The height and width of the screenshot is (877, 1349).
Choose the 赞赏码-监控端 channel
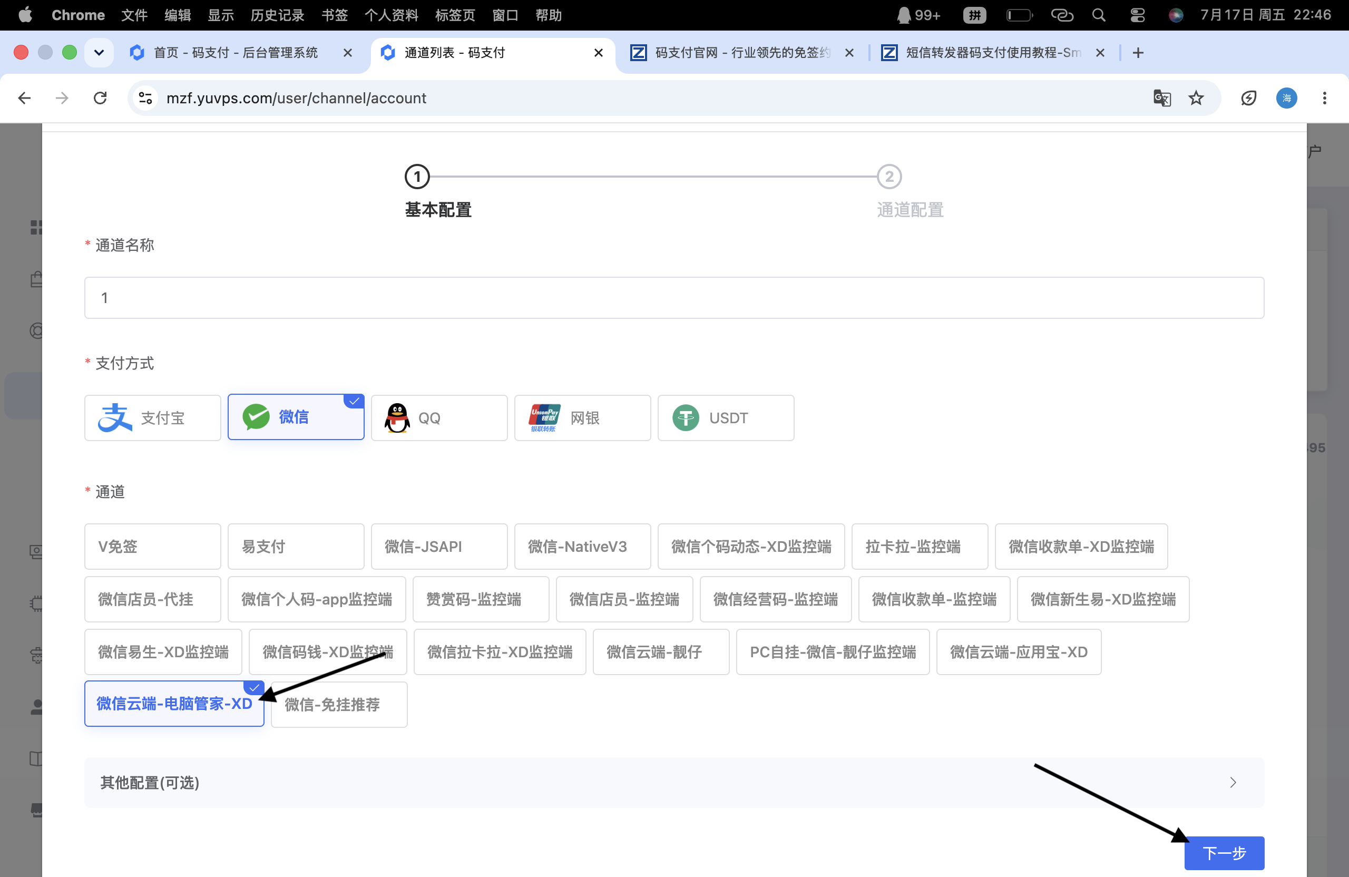(481, 599)
